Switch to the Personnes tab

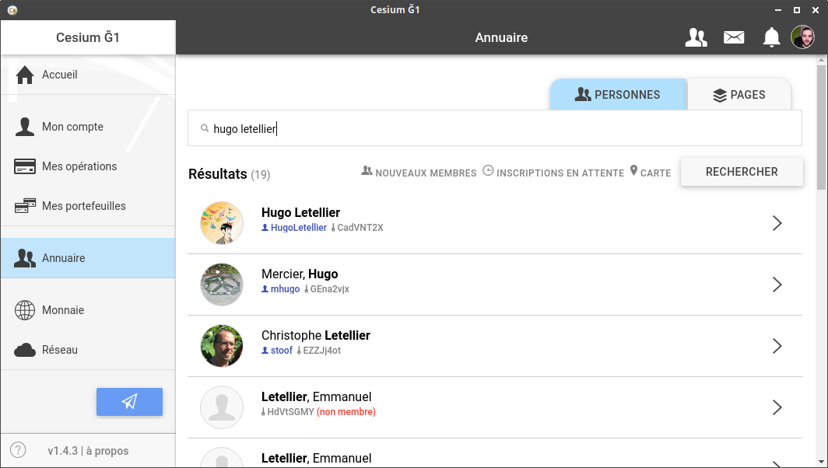(x=618, y=94)
